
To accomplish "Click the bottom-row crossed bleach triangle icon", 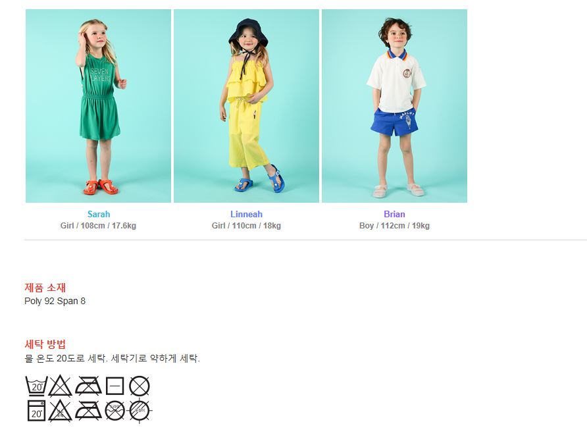I will [x=60, y=411].
